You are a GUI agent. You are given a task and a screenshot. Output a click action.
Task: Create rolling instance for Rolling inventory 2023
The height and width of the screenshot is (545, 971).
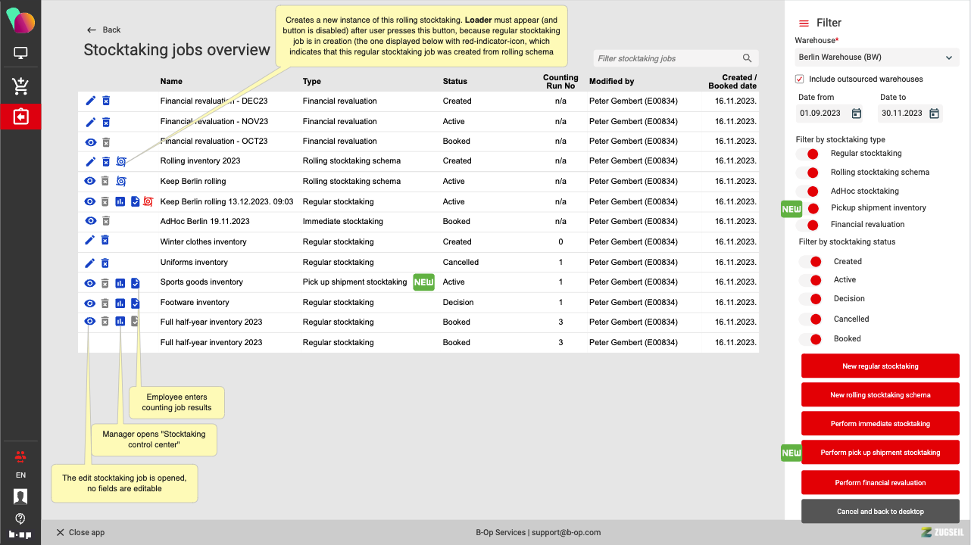click(x=121, y=161)
